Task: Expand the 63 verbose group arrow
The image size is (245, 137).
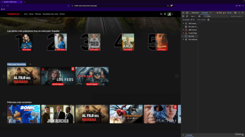Action: point(183,40)
